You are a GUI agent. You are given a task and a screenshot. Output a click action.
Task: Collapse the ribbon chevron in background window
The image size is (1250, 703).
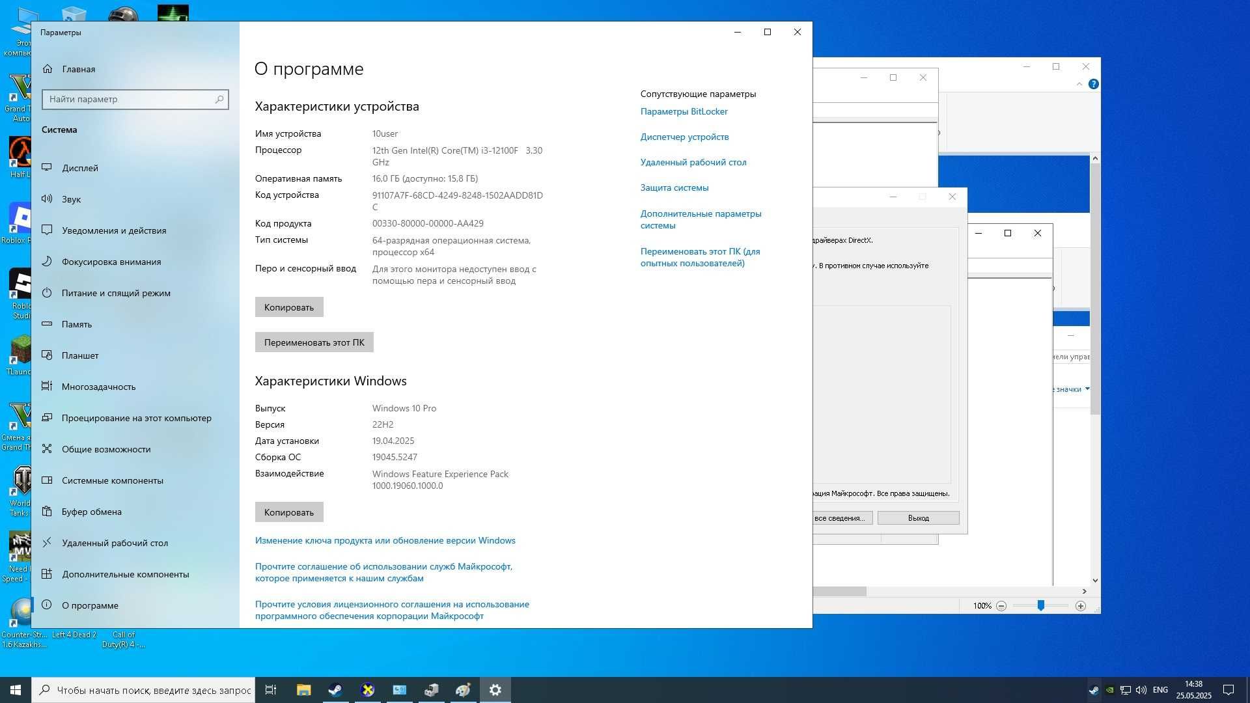click(x=1079, y=84)
